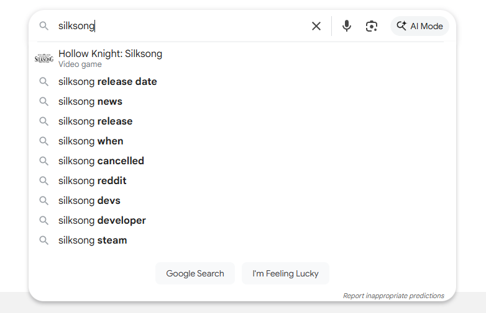
Task: Click search icon next to "silksong steam"
Action: click(44, 240)
